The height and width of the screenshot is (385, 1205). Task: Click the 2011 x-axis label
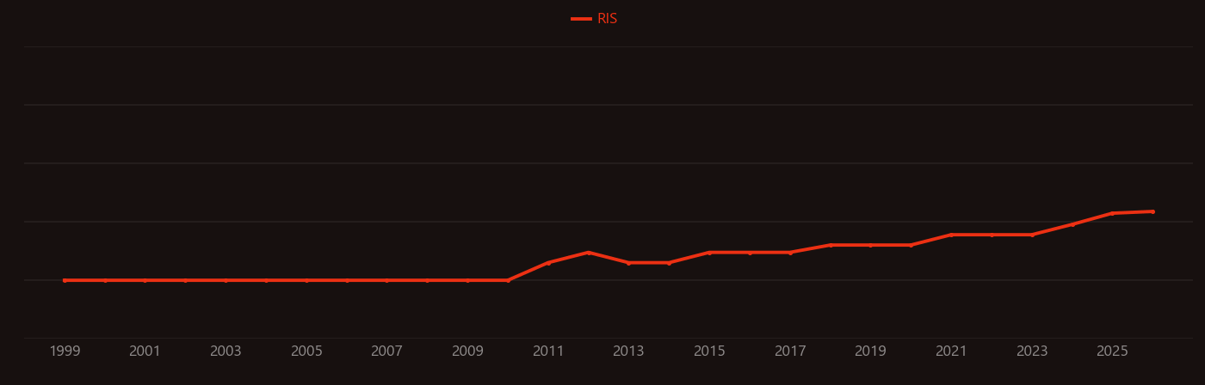tap(548, 351)
